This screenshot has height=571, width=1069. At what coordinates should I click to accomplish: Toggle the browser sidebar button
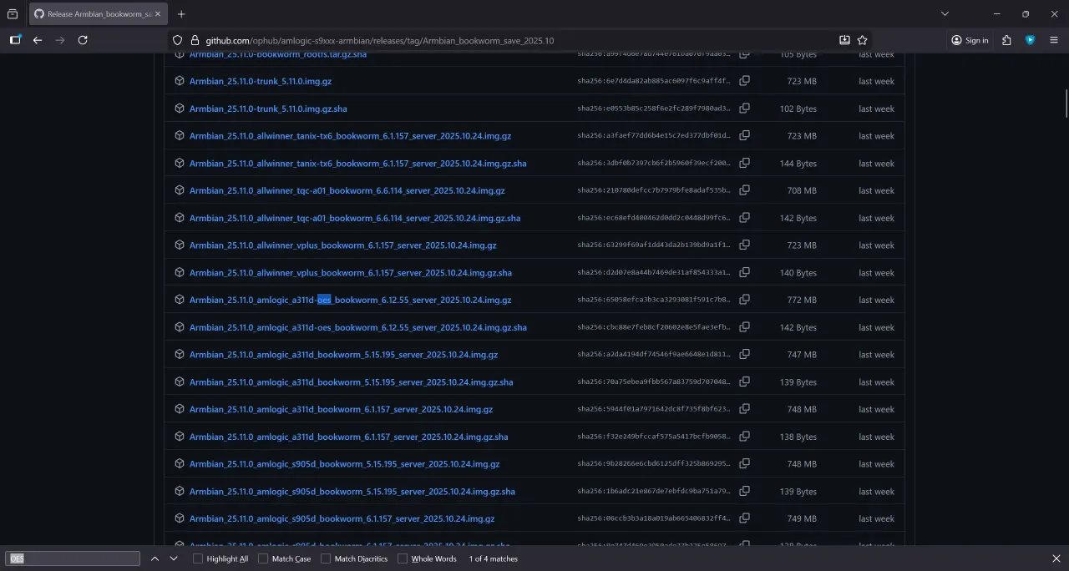click(15, 40)
